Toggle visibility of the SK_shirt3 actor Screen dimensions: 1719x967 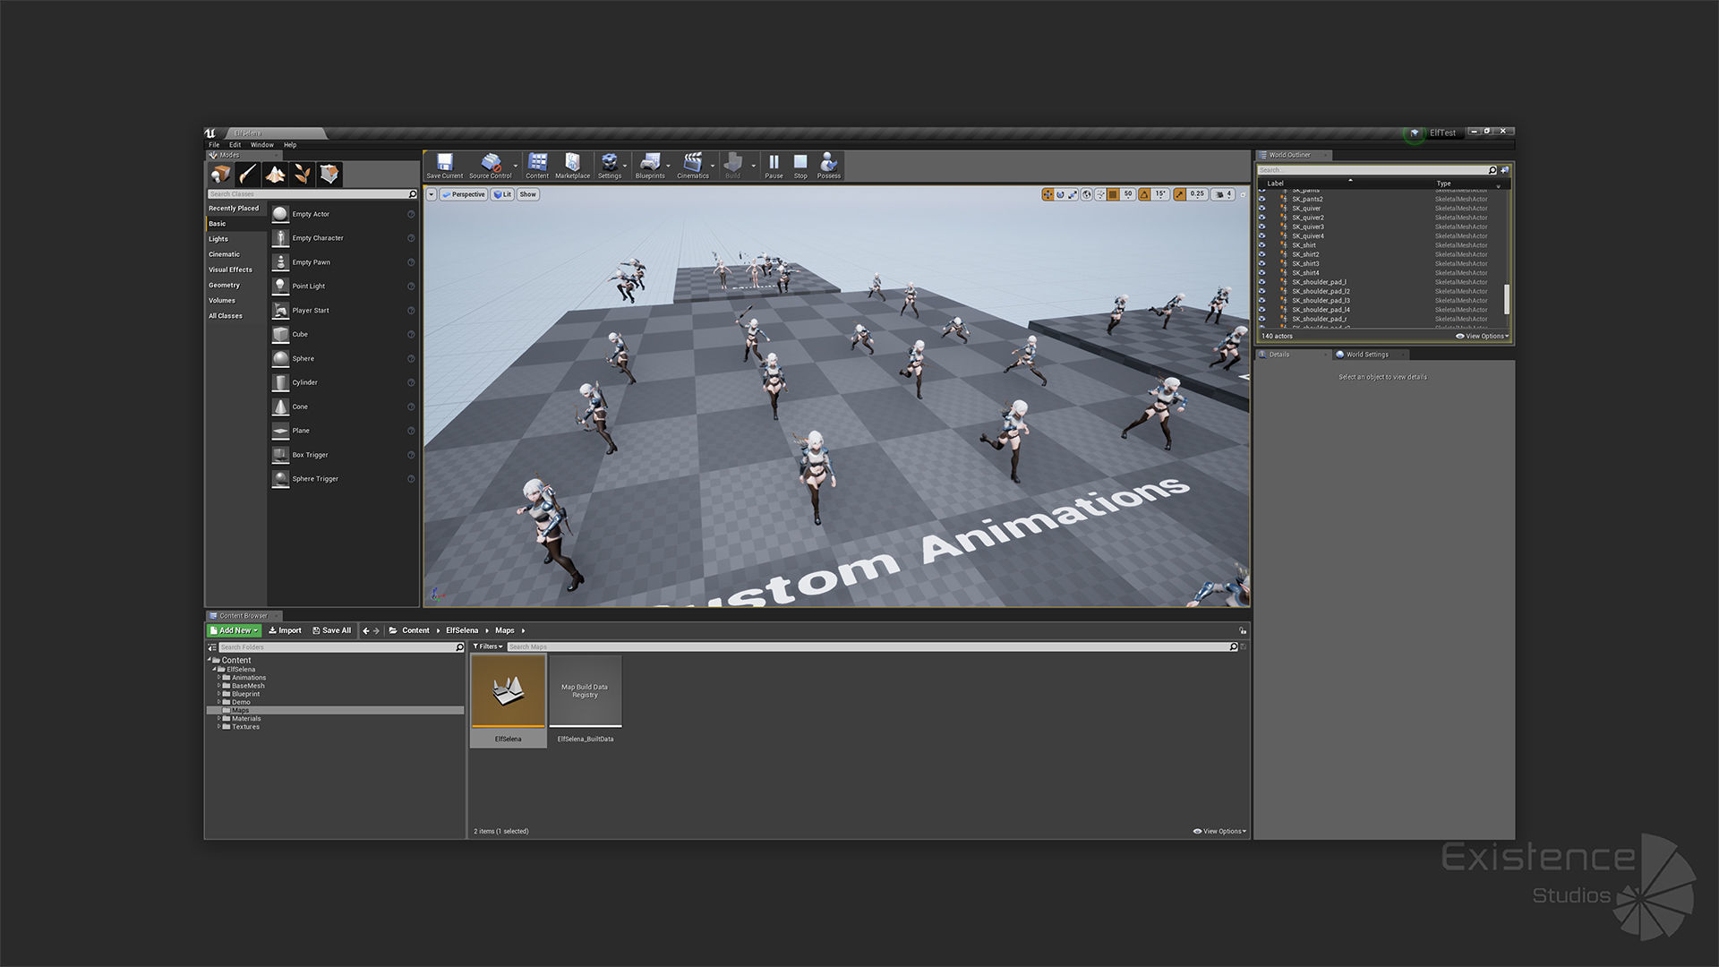(1262, 263)
